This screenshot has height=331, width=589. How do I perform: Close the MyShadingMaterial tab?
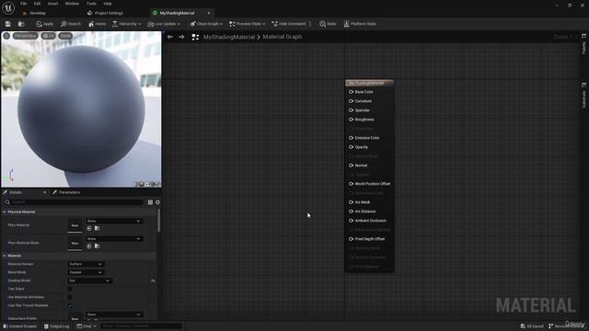pos(209,13)
